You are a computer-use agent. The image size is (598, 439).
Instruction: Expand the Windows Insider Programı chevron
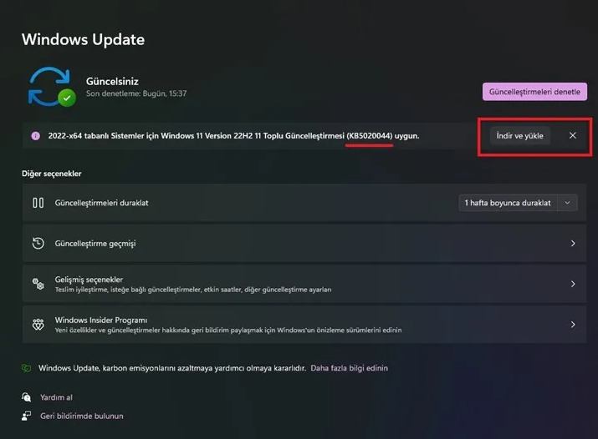point(573,325)
